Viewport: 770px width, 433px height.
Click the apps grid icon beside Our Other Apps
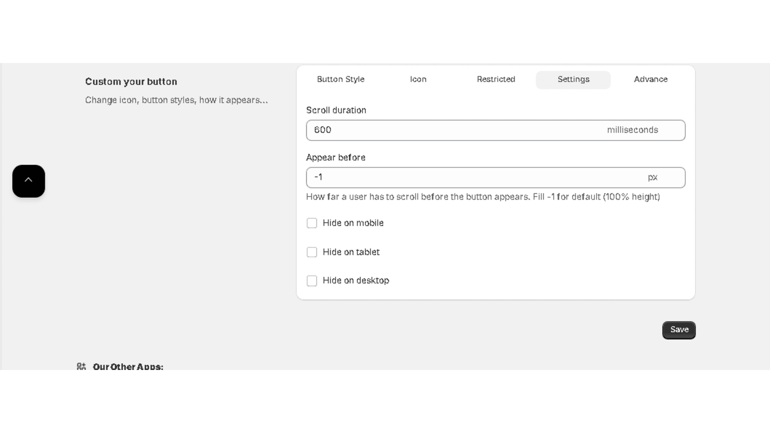(x=81, y=367)
